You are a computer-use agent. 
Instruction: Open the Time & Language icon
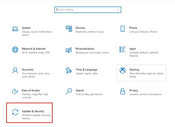(69, 70)
